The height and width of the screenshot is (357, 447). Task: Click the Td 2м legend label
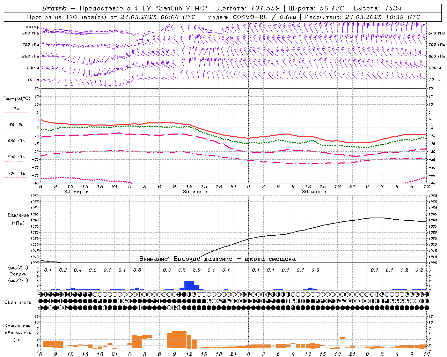click(x=16, y=125)
